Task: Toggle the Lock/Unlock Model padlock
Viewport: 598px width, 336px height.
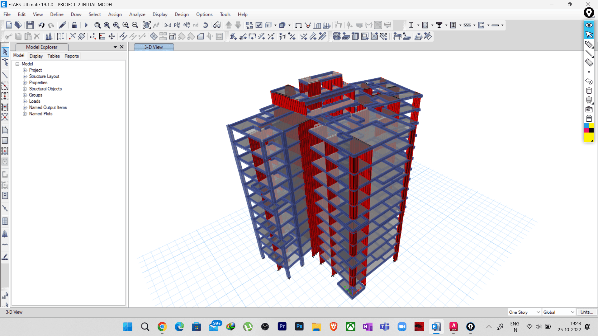Action: point(74,25)
